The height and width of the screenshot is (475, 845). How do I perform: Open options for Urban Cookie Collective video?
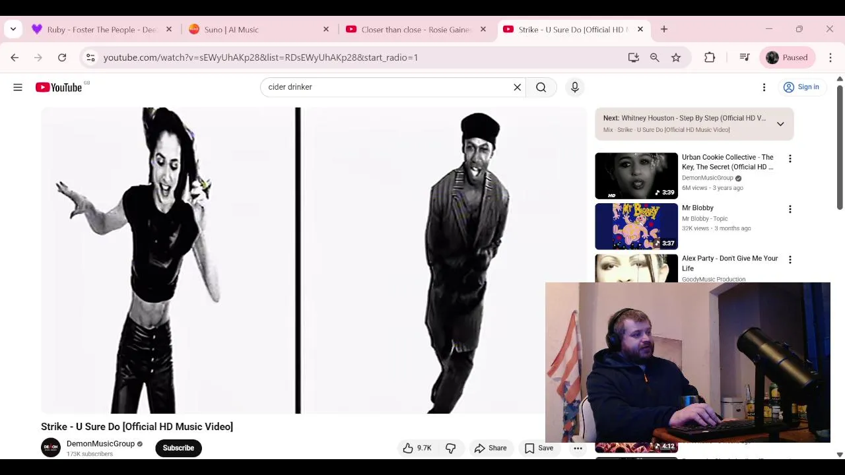click(790, 159)
